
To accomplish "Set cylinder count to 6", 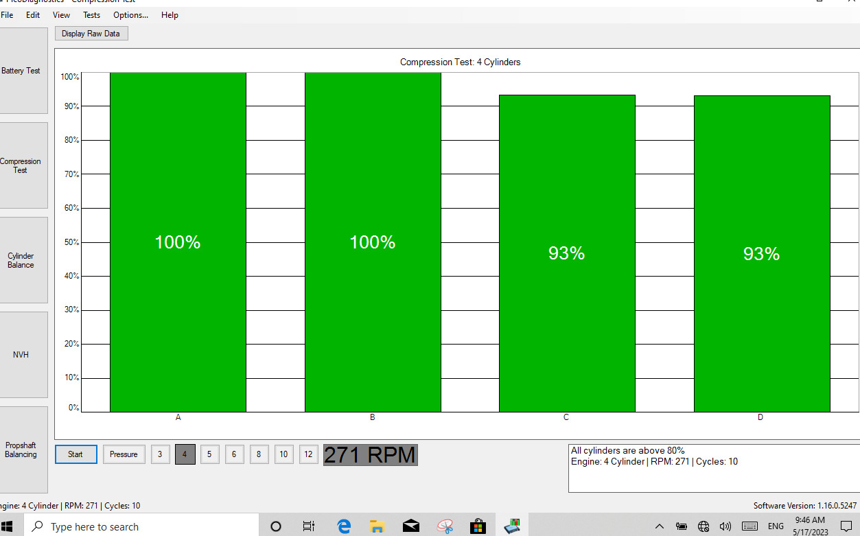I will pos(234,454).
